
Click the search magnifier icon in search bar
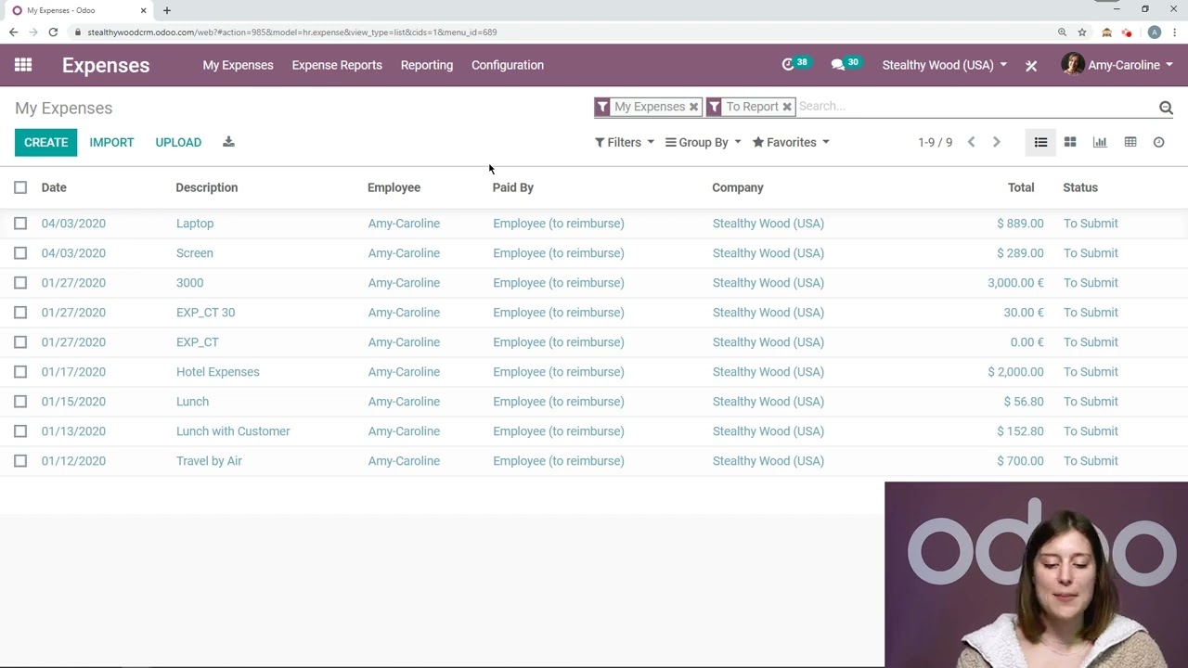coord(1166,108)
